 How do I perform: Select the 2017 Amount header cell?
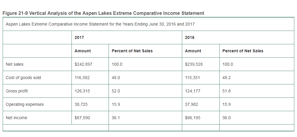pyautogui.click(x=83, y=51)
